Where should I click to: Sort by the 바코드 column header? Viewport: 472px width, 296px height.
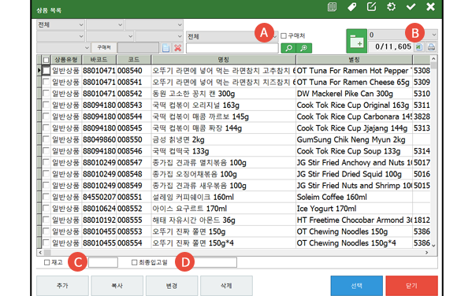pyautogui.click(x=98, y=60)
